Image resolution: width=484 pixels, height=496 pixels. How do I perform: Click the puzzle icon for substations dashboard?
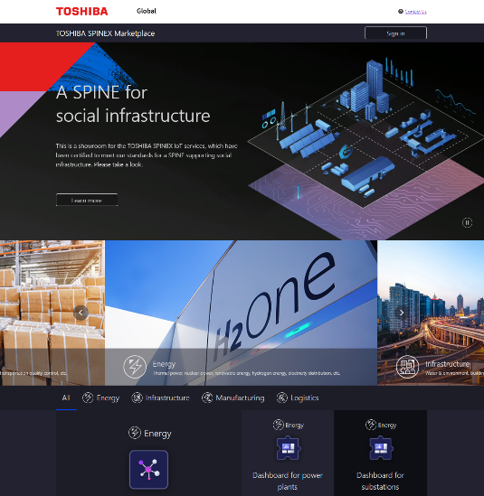(x=381, y=448)
